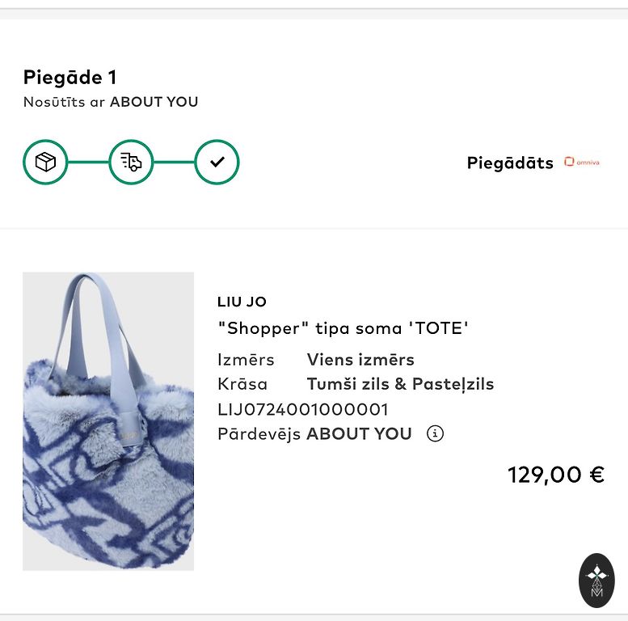Click the Viens izmērs size value
The width and height of the screenshot is (628, 621).
(x=360, y=360)
